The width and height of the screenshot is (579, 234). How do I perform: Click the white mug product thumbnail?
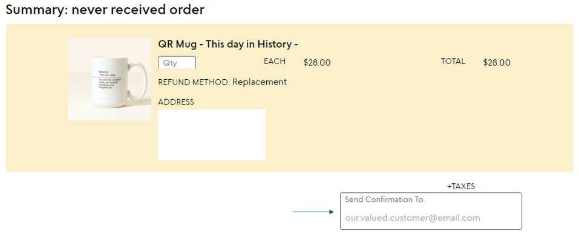point(110,79)
